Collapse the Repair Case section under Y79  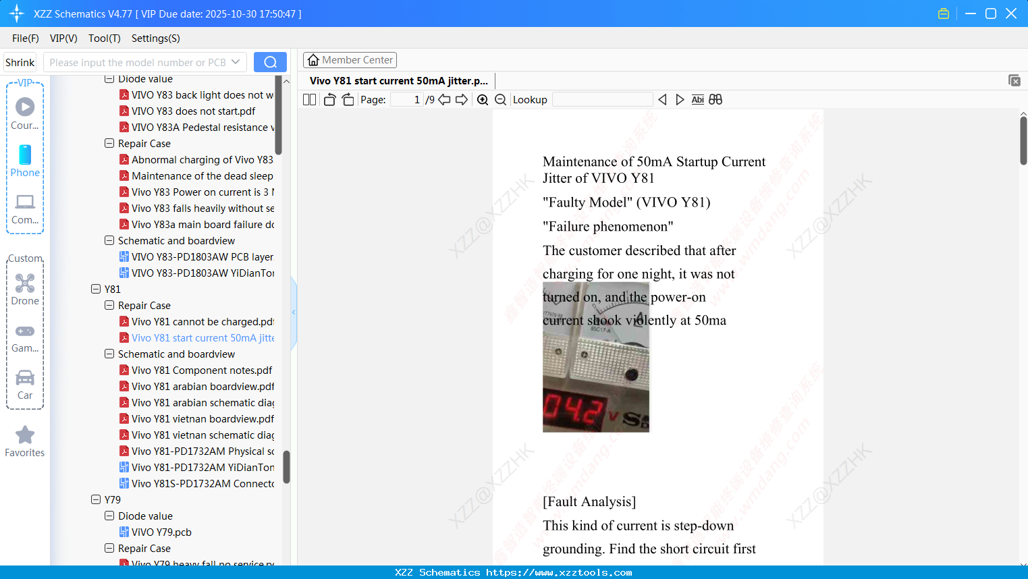[x=109, y=548]
